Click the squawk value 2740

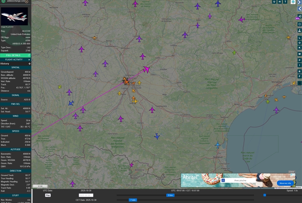tap(28, 51)
